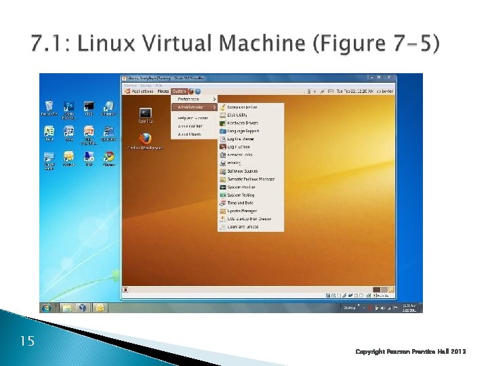This screenshot has height=366, width=488.
Task: Open VirtualBox Help menu
Action: tap(159, 85)
